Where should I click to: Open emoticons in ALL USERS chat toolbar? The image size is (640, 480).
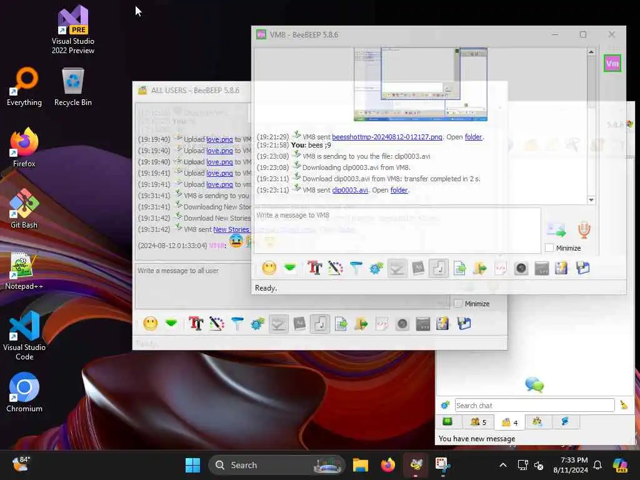coord(151,324)
